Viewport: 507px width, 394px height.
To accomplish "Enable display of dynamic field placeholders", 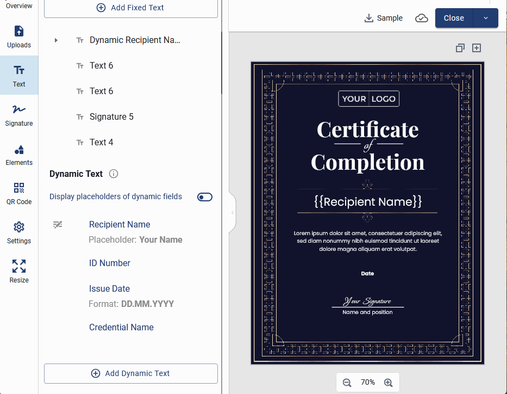I will 205,196.
